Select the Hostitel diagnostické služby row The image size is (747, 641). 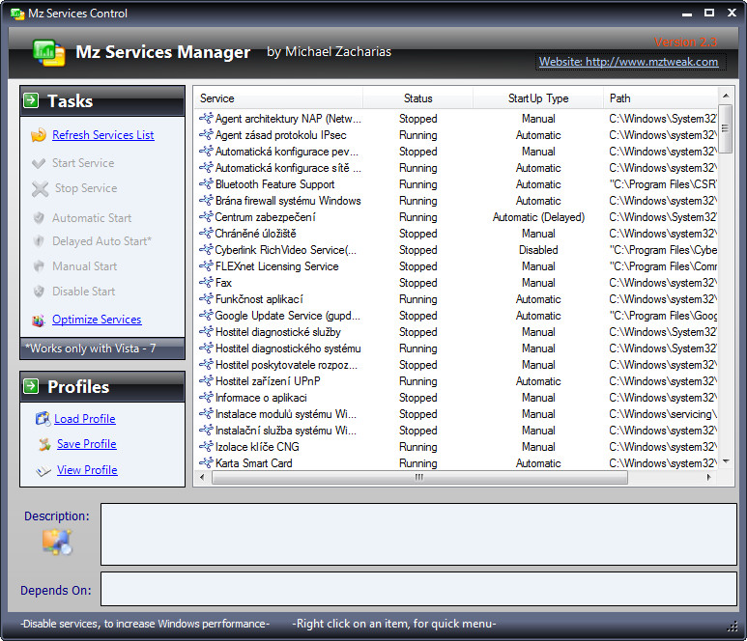(x=457, y=332)
